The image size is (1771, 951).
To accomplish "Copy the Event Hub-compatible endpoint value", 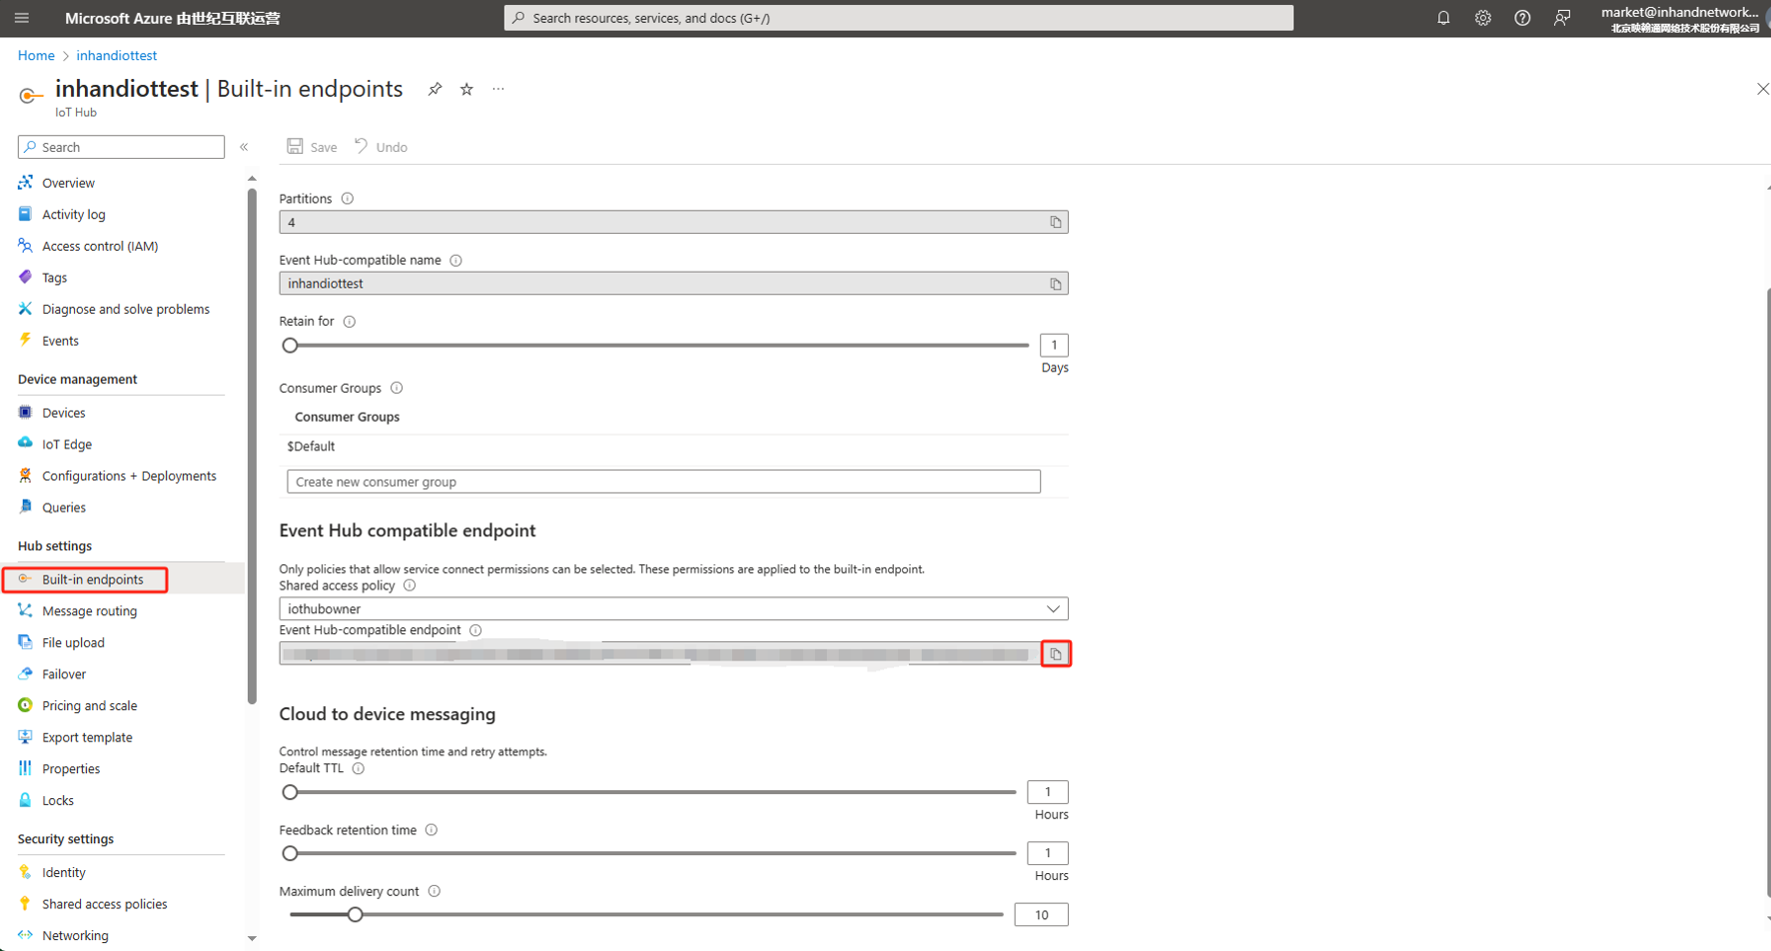I will pos(1055,654).
